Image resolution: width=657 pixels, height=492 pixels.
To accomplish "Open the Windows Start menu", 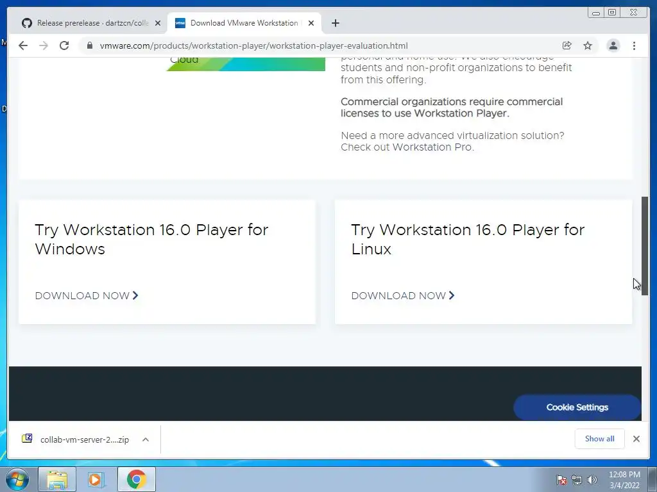I will [17, 479].
